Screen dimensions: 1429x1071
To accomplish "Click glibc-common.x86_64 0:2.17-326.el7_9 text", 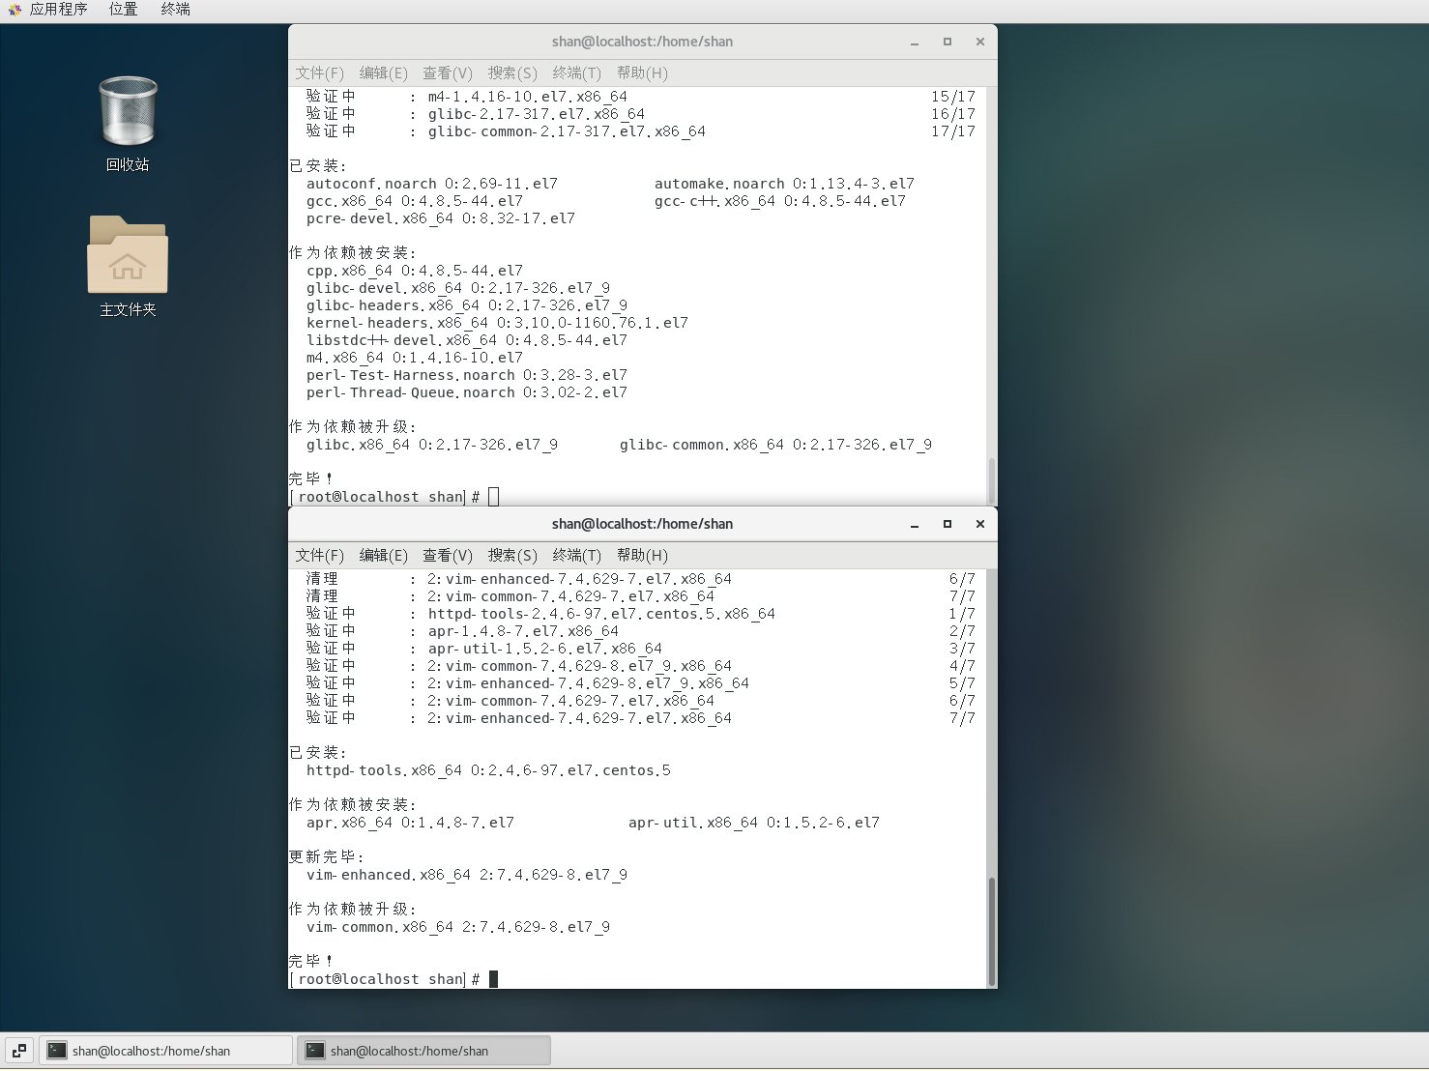I will click(775, 445).
